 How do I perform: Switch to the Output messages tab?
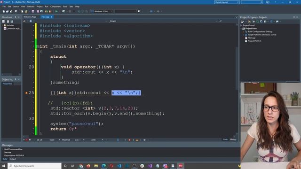click(13, 159)
